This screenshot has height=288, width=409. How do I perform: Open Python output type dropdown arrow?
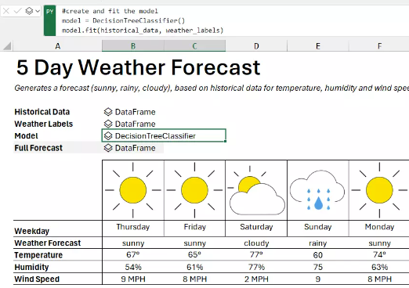pos(38,11)
